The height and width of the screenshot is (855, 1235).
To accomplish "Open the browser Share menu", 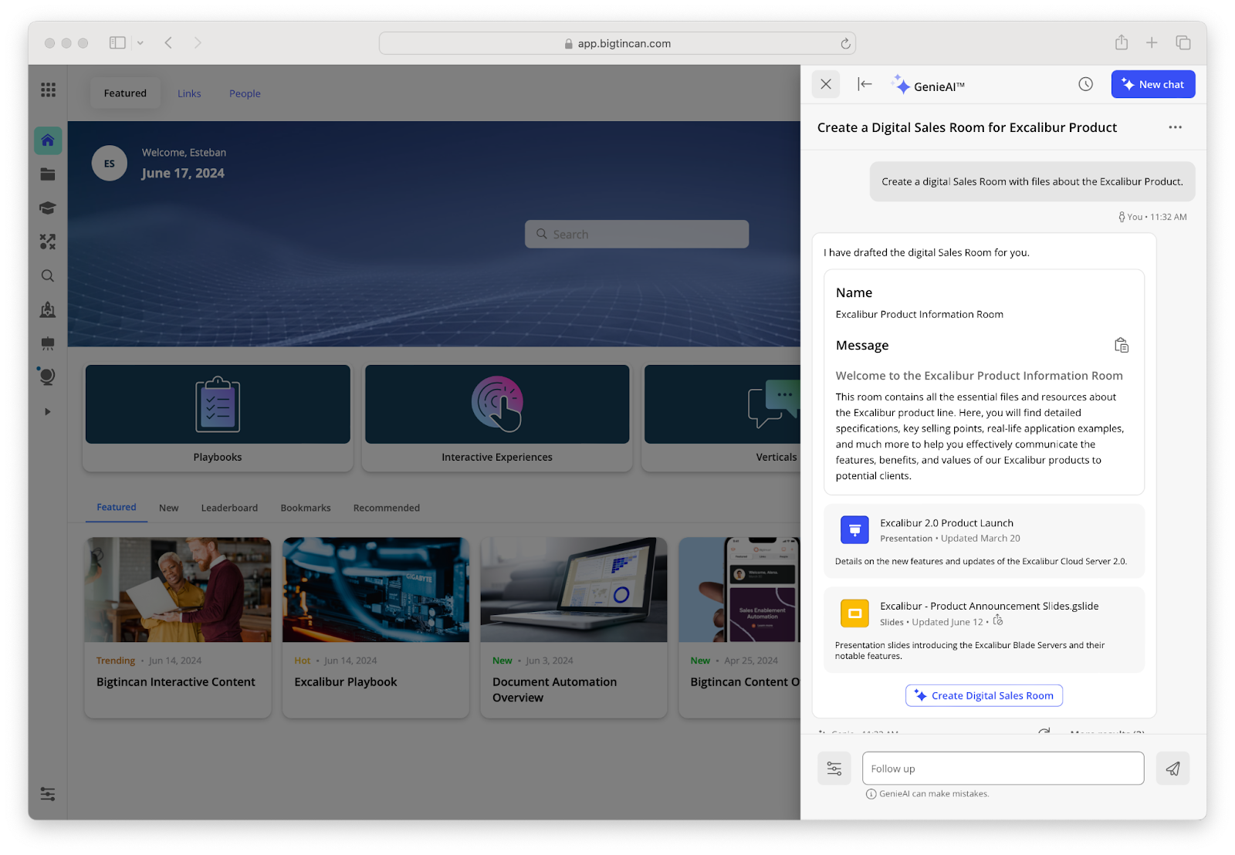I will (1122, 42).
